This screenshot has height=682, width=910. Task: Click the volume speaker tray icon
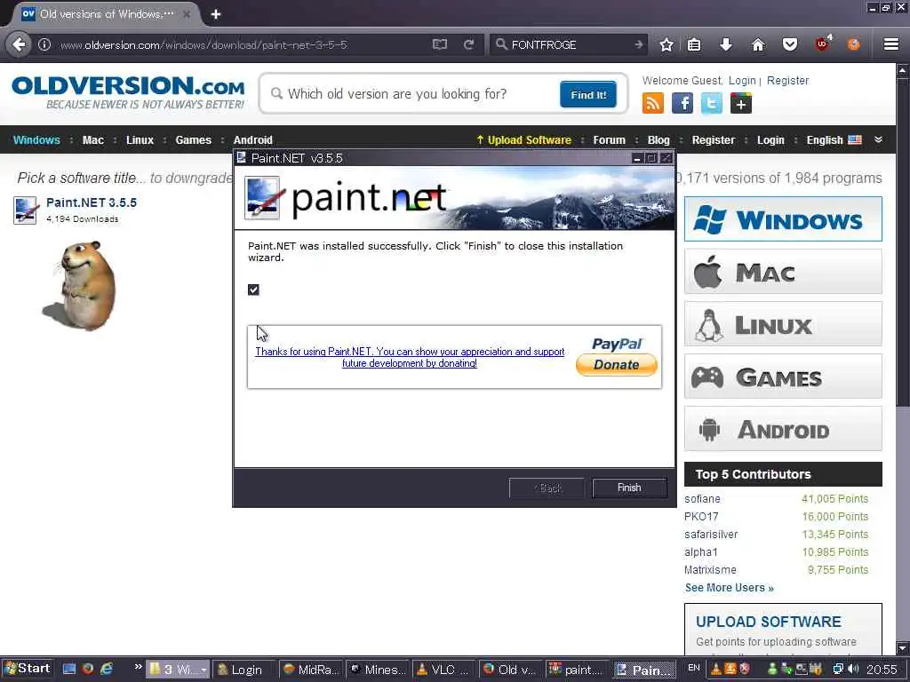pyautogui.click(x=853, y=669)
